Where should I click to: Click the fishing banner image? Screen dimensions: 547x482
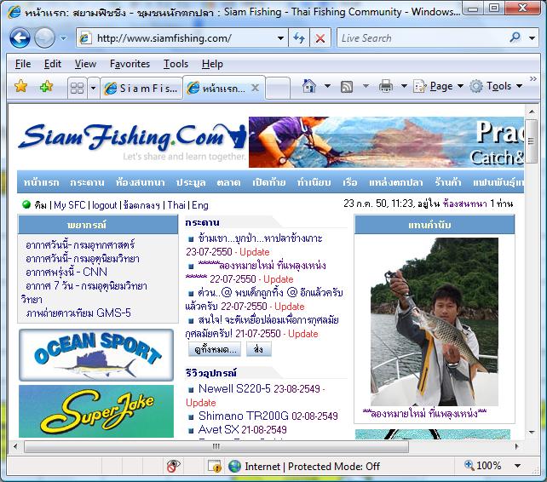[386, 142]
